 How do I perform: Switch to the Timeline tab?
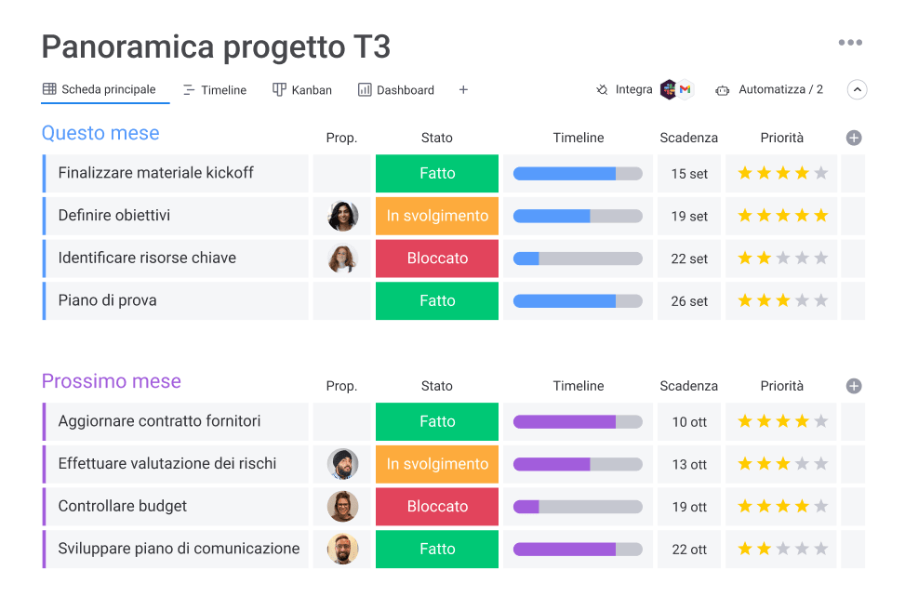pos(217,89)
